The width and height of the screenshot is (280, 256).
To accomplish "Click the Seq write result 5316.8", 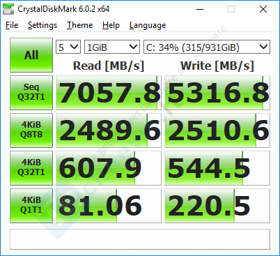I will [217, 93].
